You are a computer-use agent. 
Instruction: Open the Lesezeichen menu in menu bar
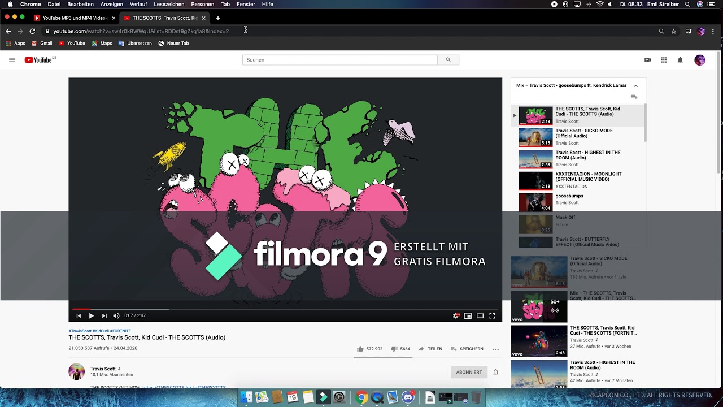click(169, 4)
